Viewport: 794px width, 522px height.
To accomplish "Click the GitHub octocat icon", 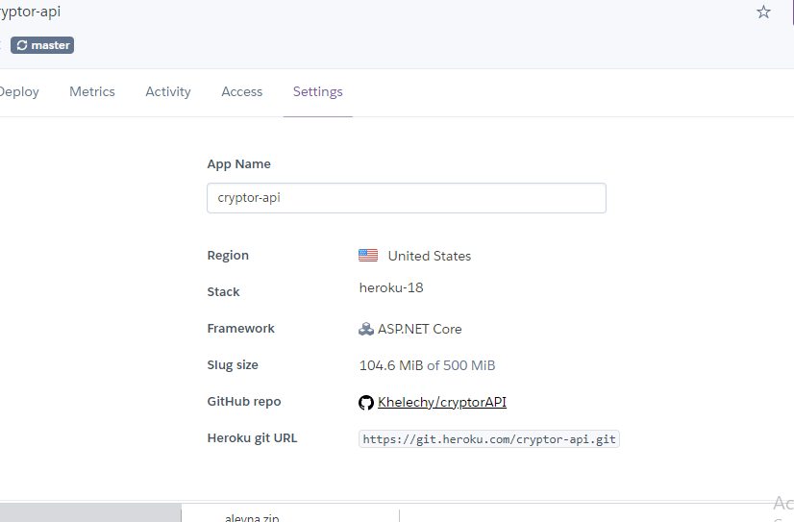I will (365, 403).
